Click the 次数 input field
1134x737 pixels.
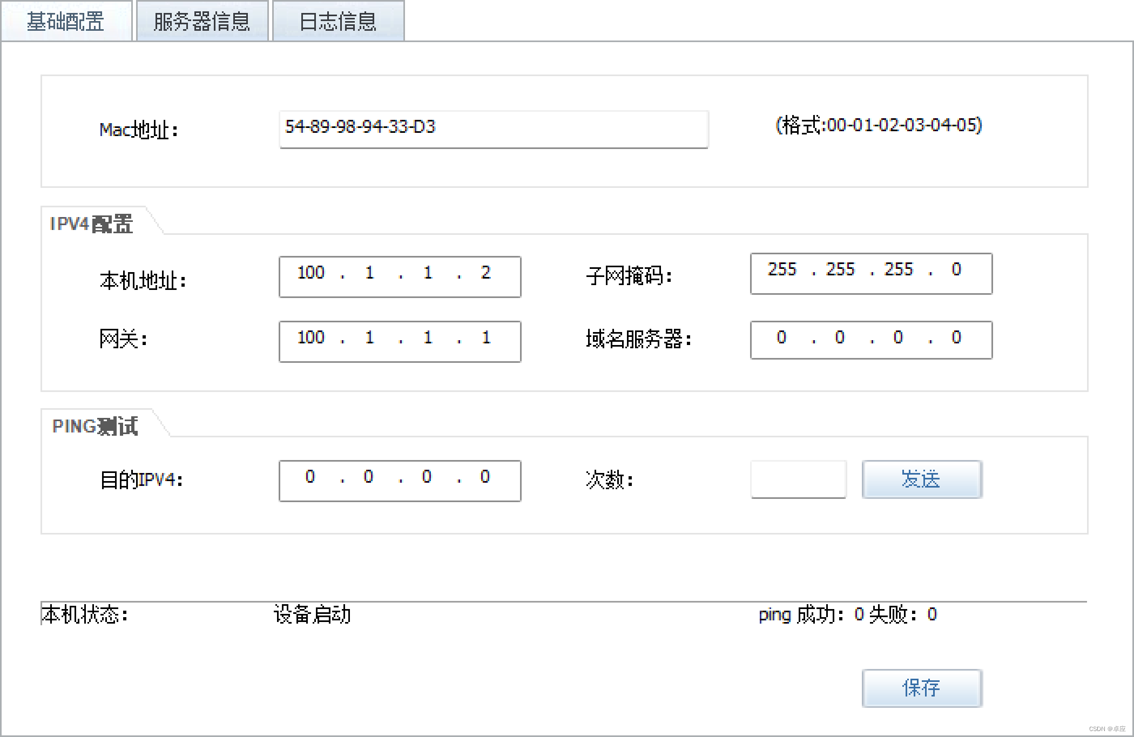click(798, 479)
